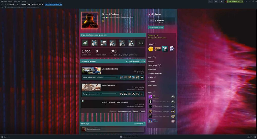The image size is (257, 139).
Task: Open the Посібники guides link
Action: (x=151, y=81)
